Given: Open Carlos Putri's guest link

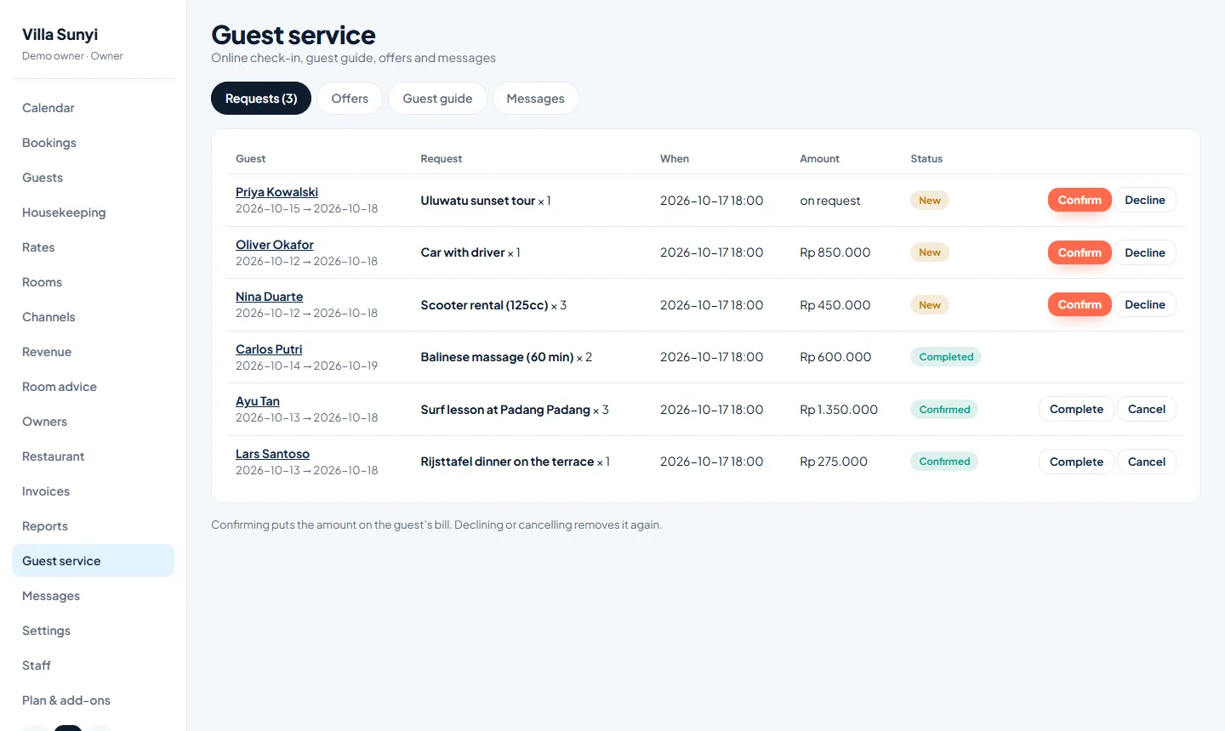Looking at the screenshot, I should pos(269,349).
